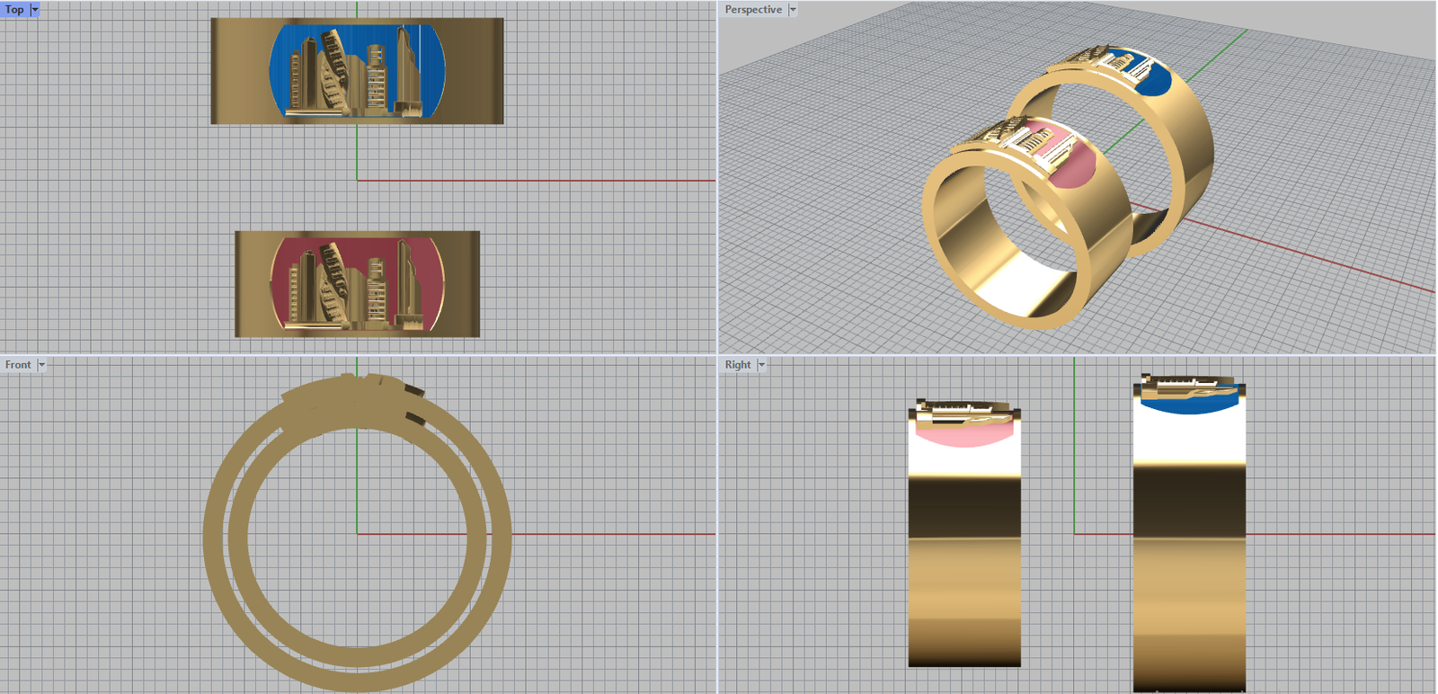The height and width of the screenshot is (694, 1438).
Task: Click the Perspective viewport title label
Action: pyautogui.click(x=752, y=10)
